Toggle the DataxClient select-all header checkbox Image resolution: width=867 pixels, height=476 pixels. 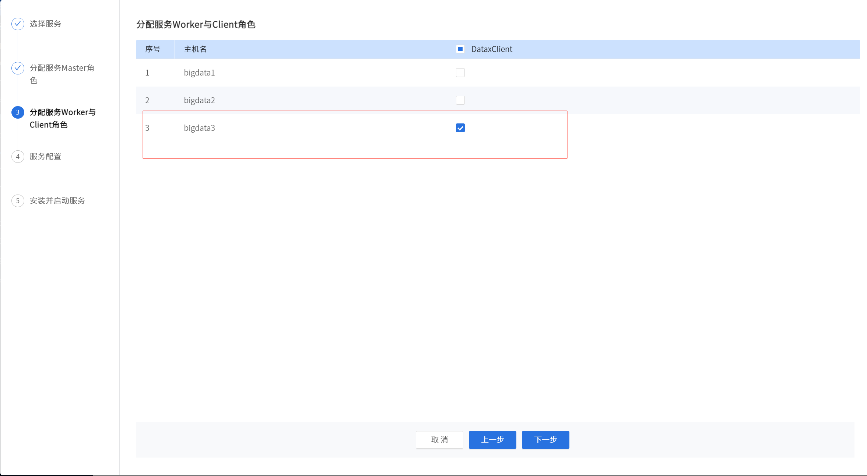click(460, 49)
